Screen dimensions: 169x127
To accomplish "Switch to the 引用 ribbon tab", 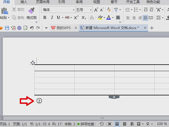I will click(62, 2).
